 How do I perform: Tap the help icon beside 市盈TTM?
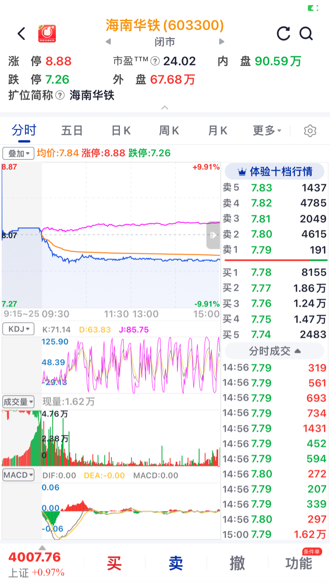(155, 61)
